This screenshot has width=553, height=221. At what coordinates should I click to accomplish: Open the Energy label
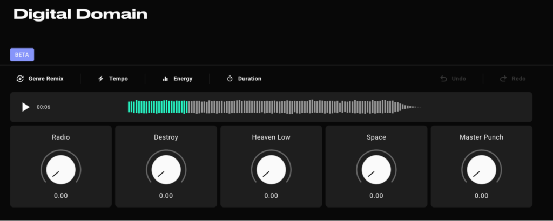(183, 79)
